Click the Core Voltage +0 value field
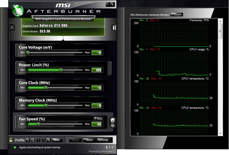 click(x=97, y=53)
